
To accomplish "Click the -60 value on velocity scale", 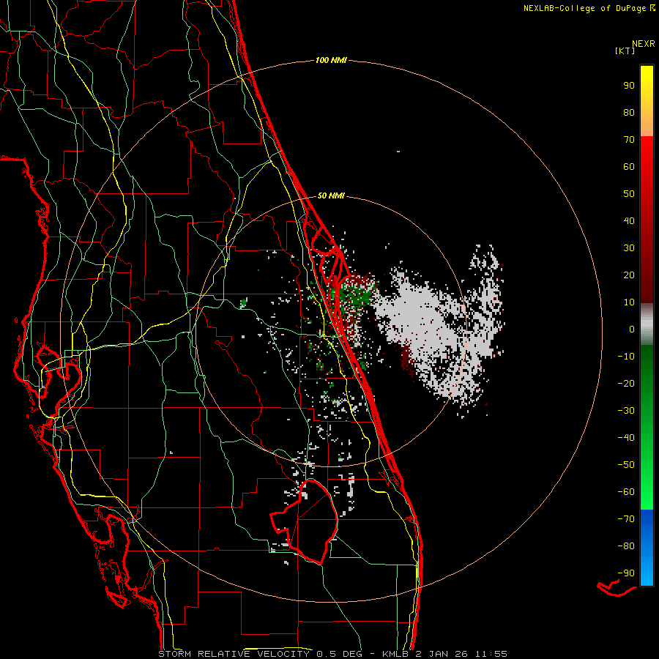I will 626,492.
